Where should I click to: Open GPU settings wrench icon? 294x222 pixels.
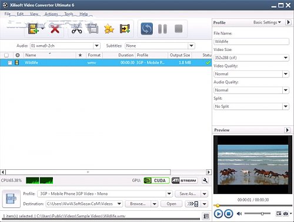click(x=205, y=180)
